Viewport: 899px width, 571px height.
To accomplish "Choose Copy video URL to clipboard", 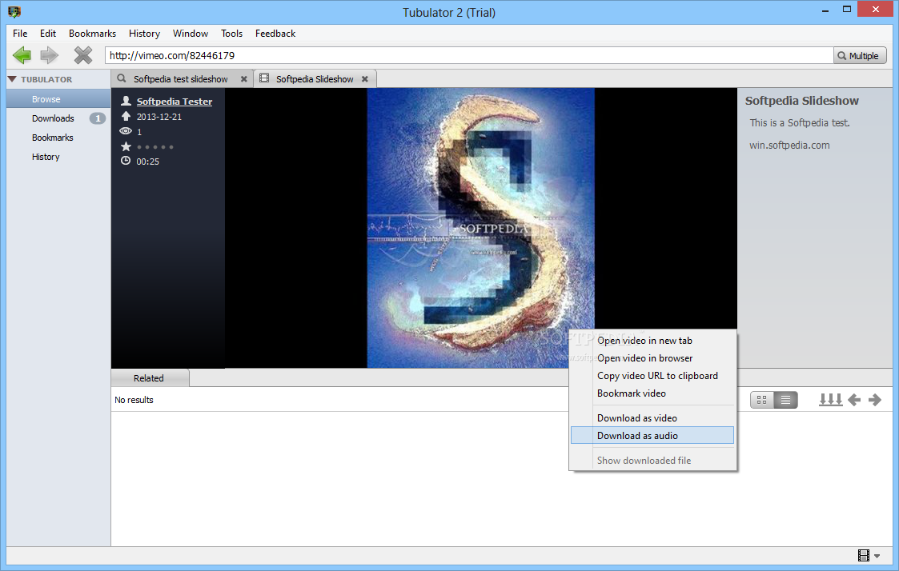I will (652, 376).
